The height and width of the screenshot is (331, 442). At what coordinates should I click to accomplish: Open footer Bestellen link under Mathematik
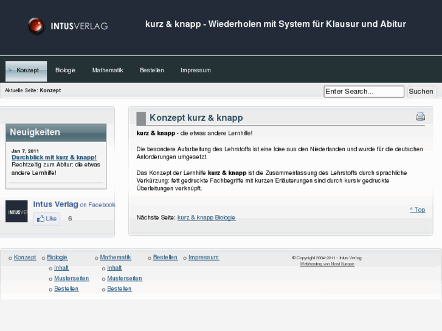pyautogui.click(x=119, y=289)
